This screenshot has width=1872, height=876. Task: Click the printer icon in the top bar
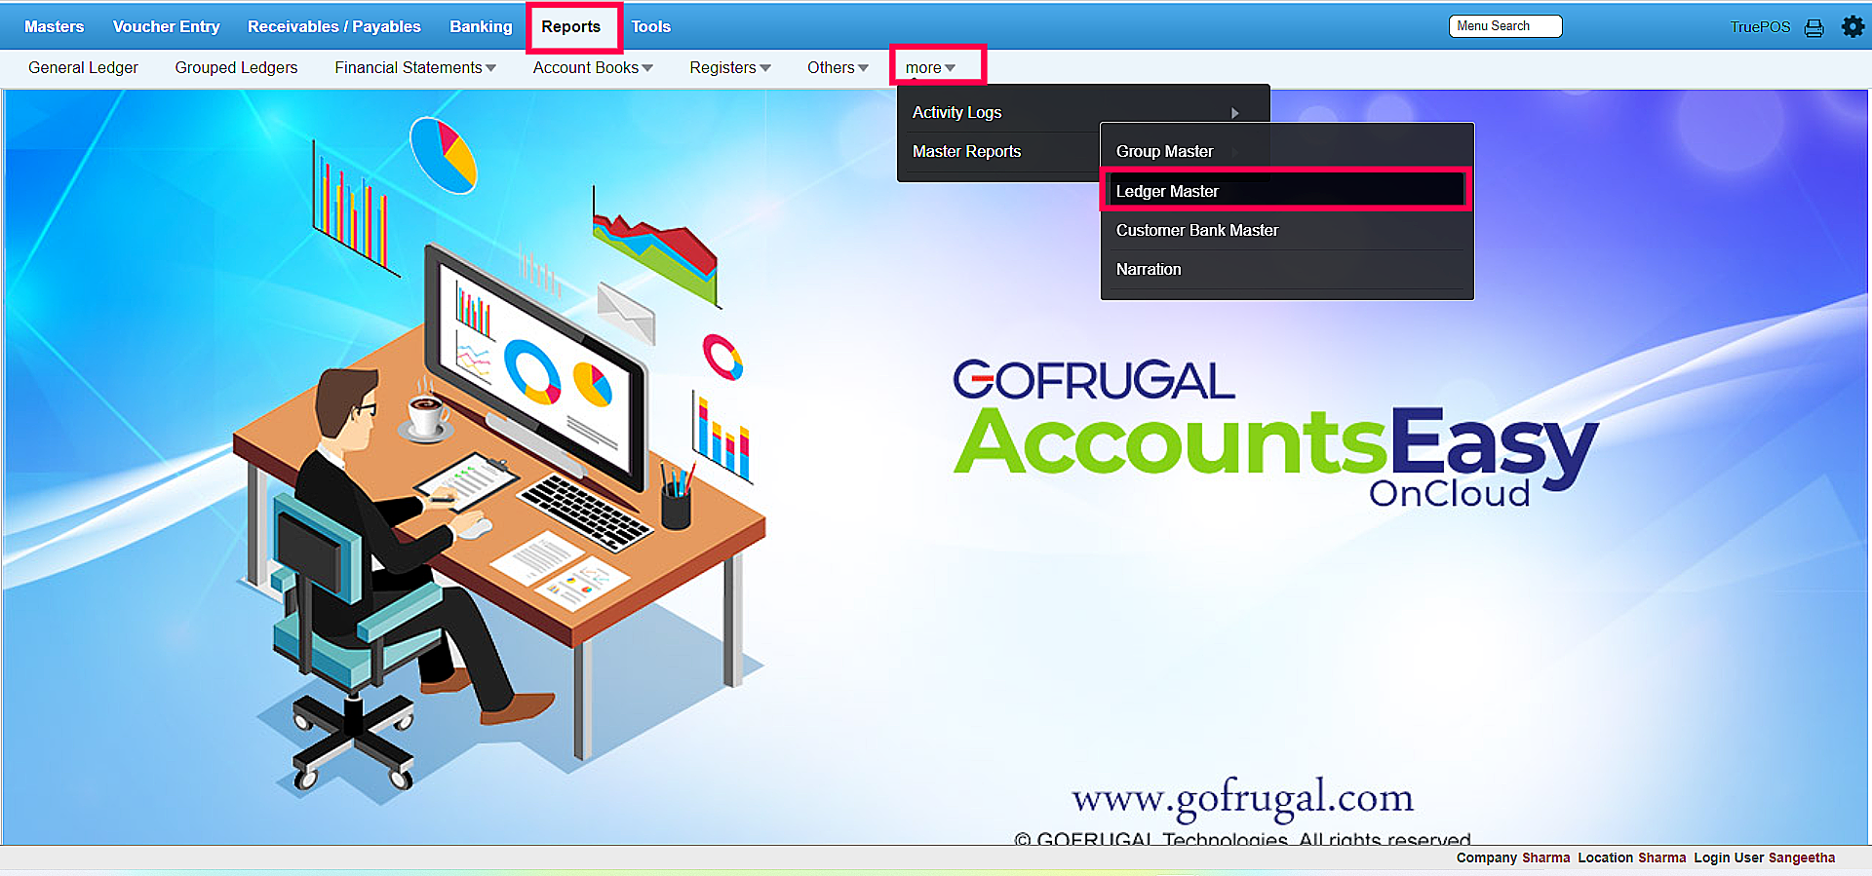click(1813, 27)
